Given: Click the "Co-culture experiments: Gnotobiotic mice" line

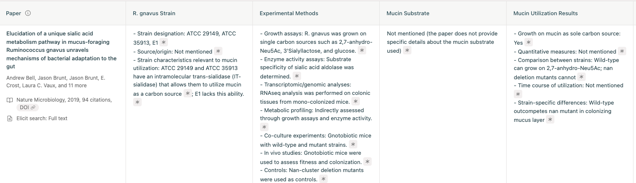Looking at the screenshot, I should pos(315,136).
